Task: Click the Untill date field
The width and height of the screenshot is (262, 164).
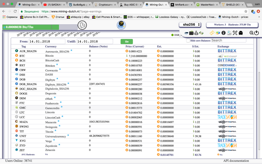Action: click(95, 42)
